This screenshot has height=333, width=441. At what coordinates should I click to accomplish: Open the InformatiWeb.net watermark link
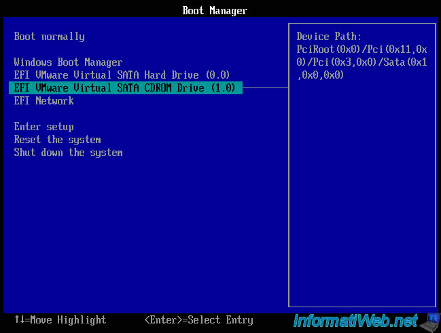tap(355, 319)
